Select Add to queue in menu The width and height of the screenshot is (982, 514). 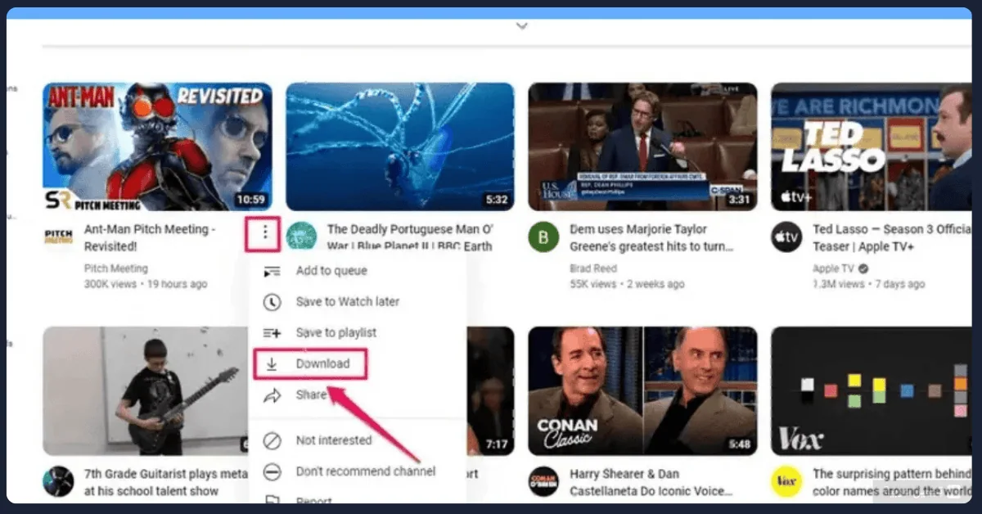331,271
